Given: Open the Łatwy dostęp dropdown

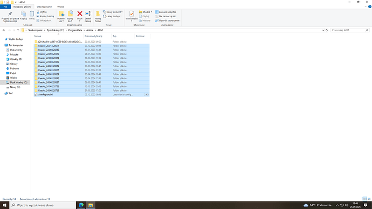Looking at the screenshot, I should (x=112, y=16).
